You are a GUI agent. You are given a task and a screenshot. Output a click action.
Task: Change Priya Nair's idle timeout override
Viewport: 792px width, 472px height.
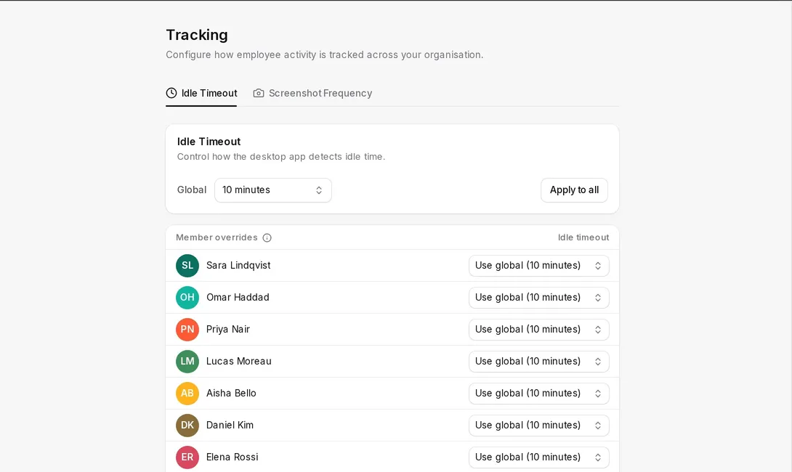click(x=539, y=329)
